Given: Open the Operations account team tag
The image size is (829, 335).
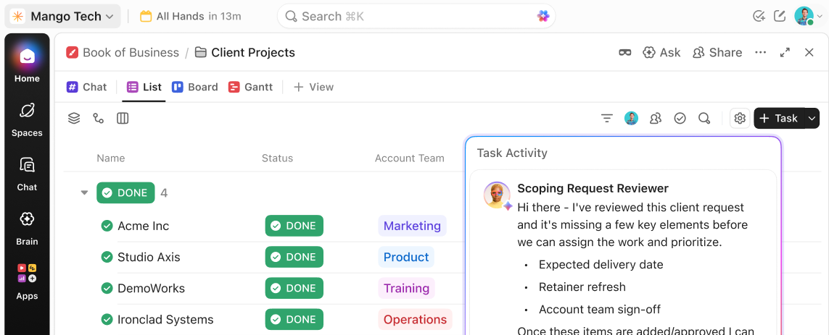Looking at the screenshot, I should 415,319.
